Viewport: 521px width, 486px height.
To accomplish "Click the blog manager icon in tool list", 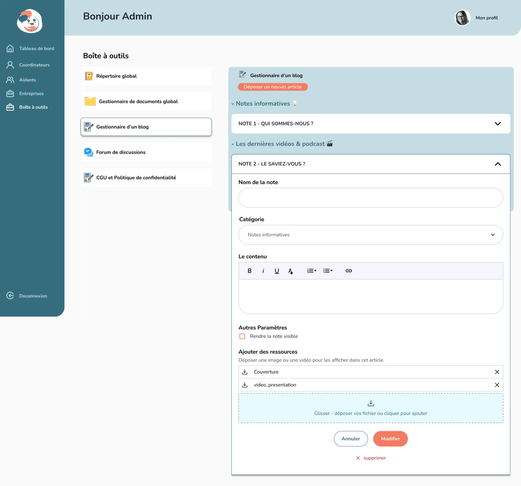I will coord(89,127).
